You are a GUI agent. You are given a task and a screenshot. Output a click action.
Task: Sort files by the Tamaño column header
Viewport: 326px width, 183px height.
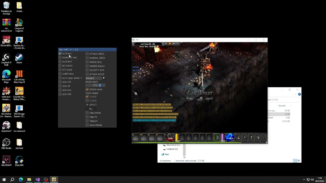coord(282,106)
